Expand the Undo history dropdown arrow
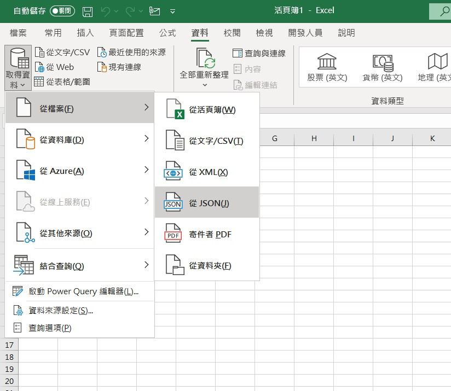Screen dimensions: 451x391 [x=116, y=11]
